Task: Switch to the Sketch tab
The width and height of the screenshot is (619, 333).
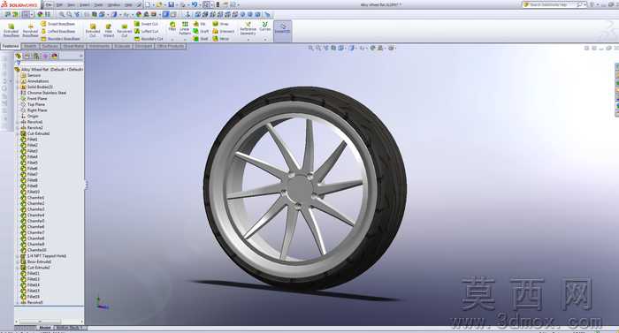Action: (30, 46)
